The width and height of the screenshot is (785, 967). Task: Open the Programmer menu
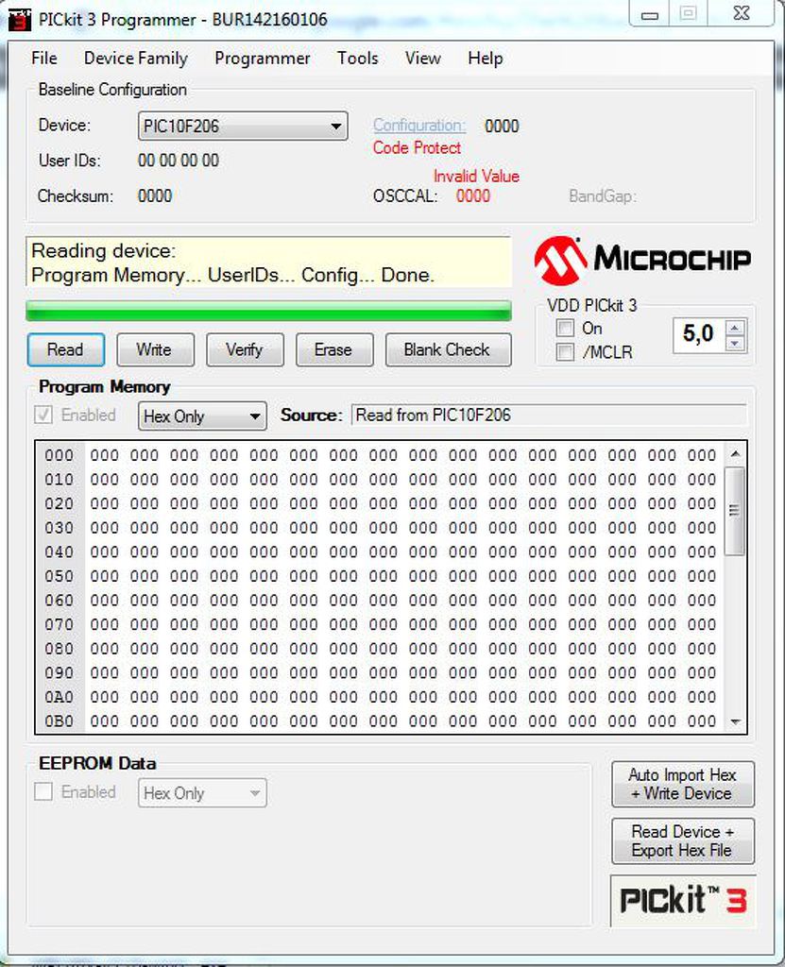pyautogui.click(x=263, y=58)
